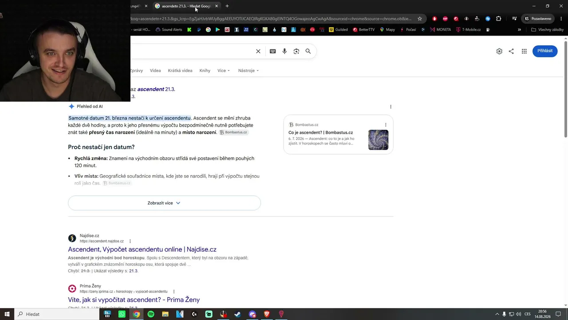Open 'Ascendent, Výpočet ascendentu online' result
Viewport: 568px width, 320px height.
(142, 249)
